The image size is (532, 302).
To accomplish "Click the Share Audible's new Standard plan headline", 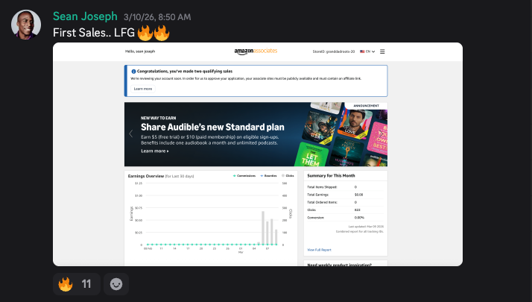I will click(212, 127).
